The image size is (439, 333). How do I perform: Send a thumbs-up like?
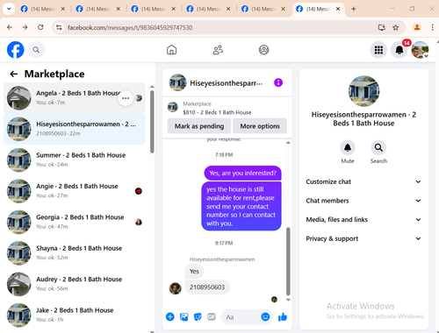coord(283,316)
